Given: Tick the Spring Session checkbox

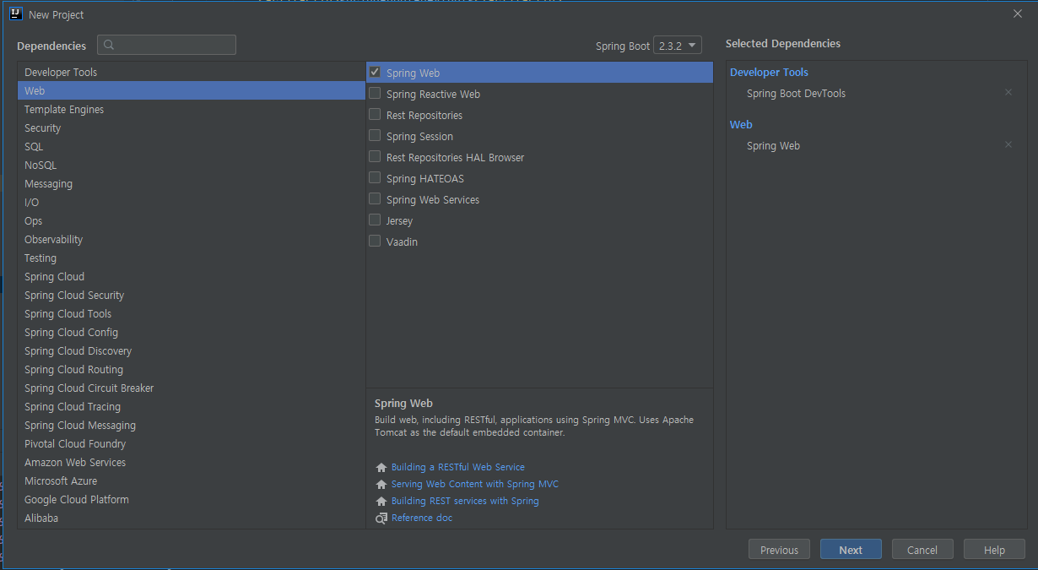Looking at the screenshot, I should click(x=375, y=136).
